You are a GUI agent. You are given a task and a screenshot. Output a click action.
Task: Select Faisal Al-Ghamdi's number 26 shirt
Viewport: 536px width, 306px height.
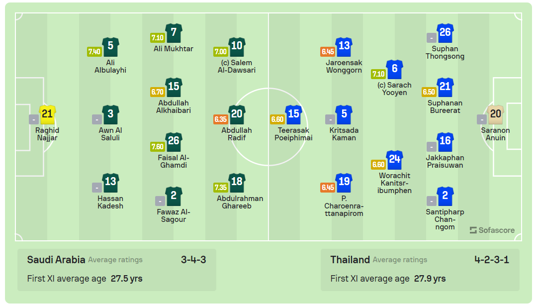coord(174,142)
